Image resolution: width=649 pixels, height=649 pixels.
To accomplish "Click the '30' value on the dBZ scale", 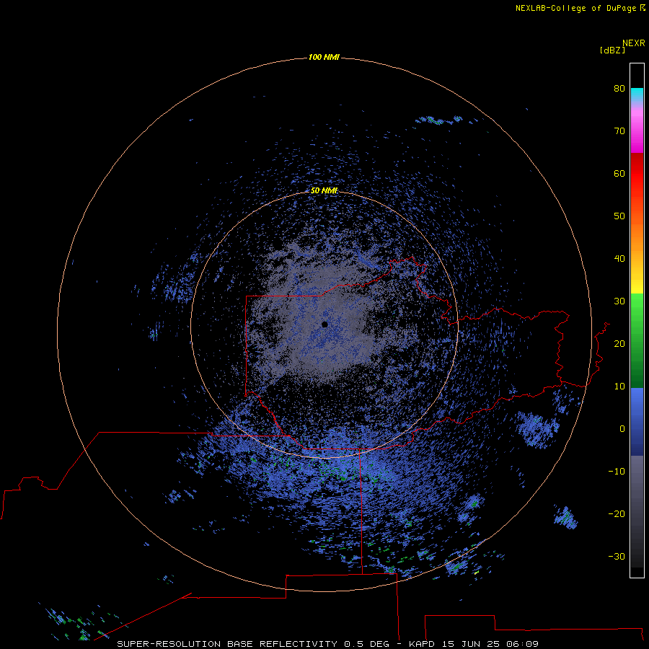I will click(619, 301).
